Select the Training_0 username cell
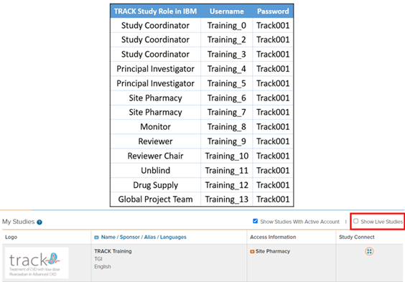The width and height of the screenshot is (405, 282). 226,26
